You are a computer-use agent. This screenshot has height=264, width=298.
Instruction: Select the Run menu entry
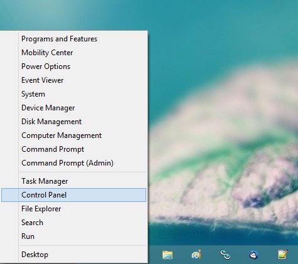73,236
